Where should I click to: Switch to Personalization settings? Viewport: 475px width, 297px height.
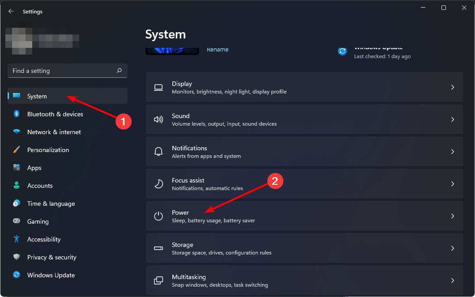(68, 149)
